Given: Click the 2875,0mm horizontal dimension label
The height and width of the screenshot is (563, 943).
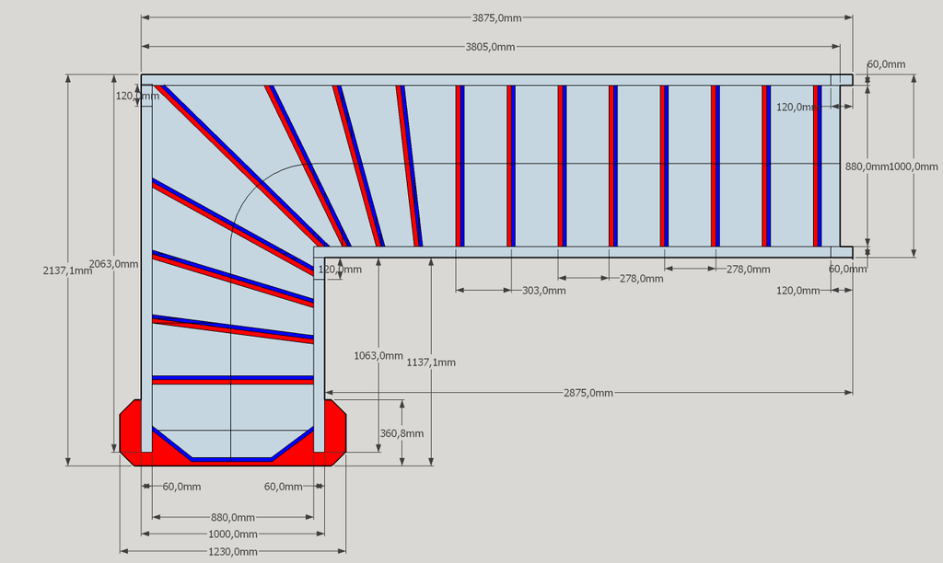Looking at the screenshot, I should coord(588,393).
